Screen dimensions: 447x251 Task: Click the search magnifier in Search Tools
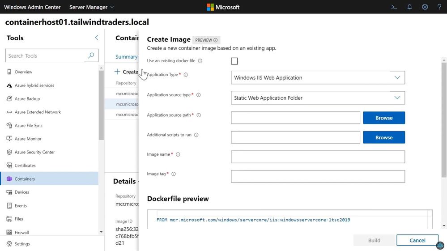pos(91,55)
